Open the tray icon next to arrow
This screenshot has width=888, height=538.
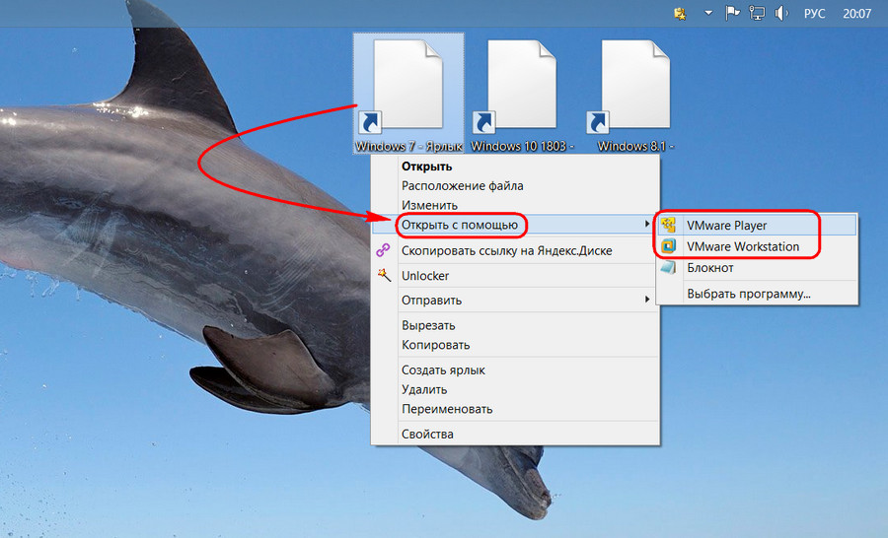680,13
